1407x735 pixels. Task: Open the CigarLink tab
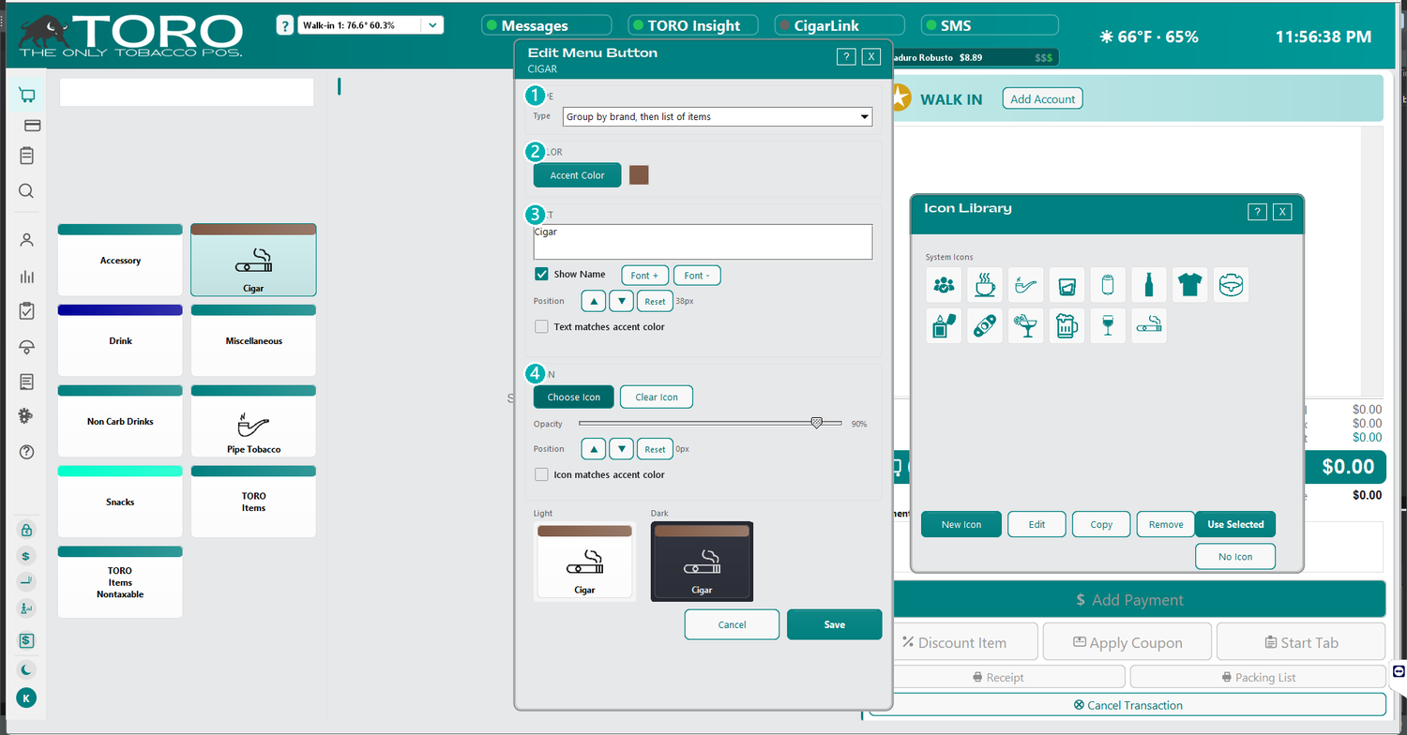pyautogui.click(x=840, y=26)
